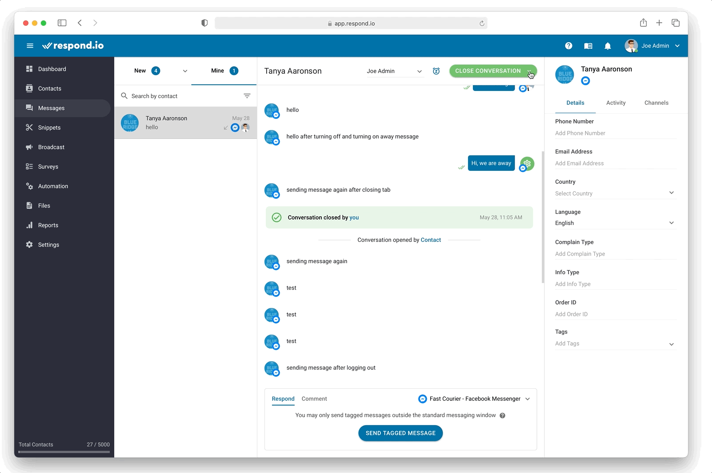
Task: Click the 'you' link in closed notice
Action: (354, 217)
